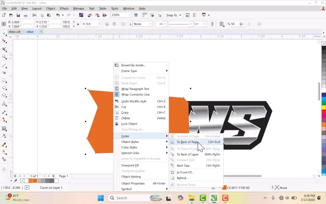Select the Shape tool in the toolbox
This screenshot has width=326, height=204.
point(4,41)
